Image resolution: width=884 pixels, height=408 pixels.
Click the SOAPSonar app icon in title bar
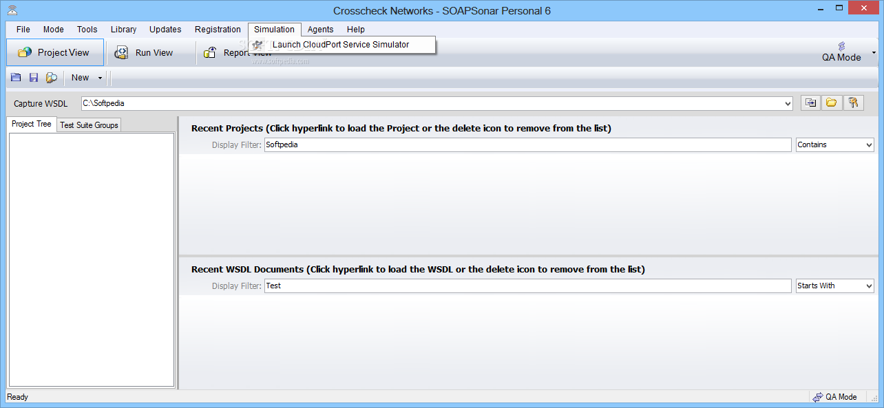pos(12,10)
